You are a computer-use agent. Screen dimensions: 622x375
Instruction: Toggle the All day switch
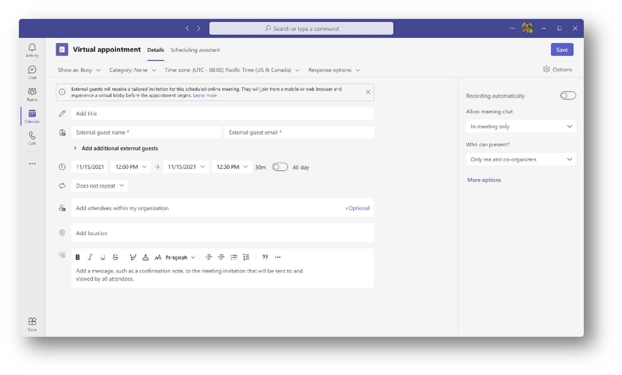(x=280, y=167)
